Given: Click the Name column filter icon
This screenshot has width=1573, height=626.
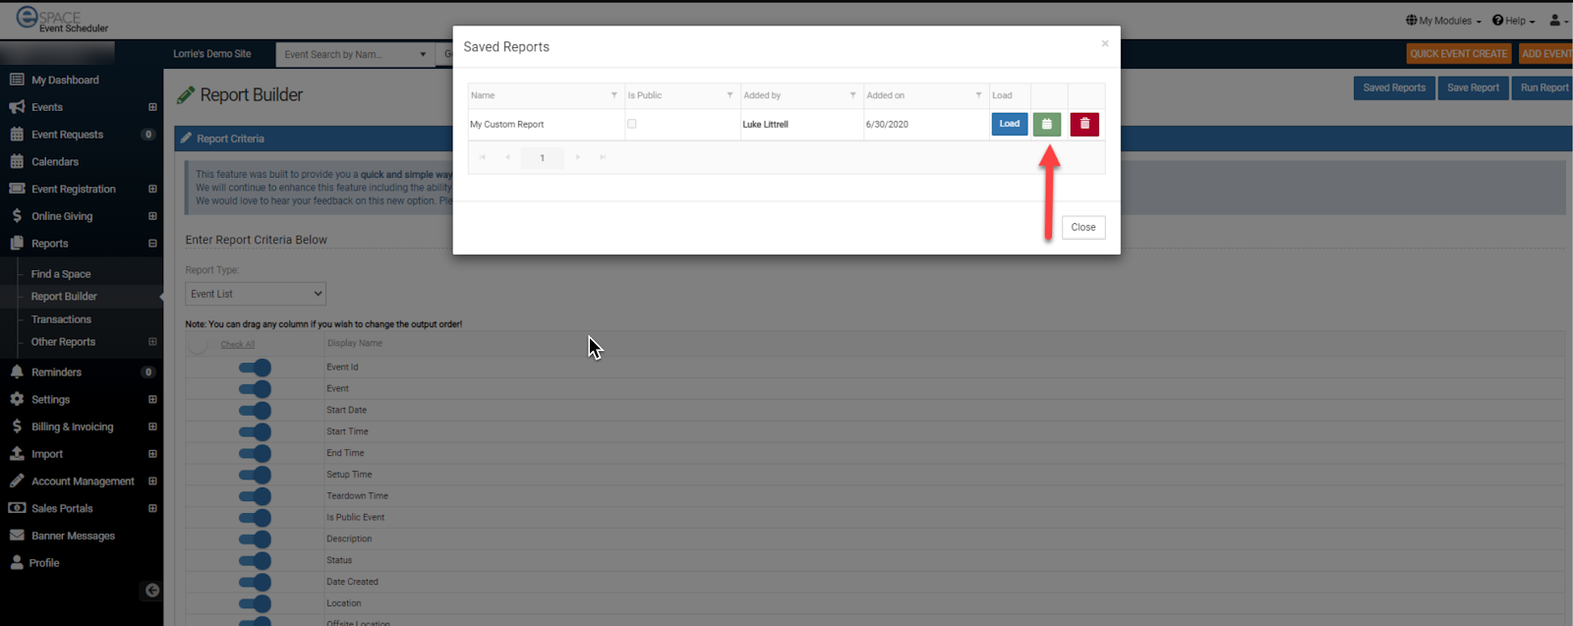Looking at the screenshot, I should 614,95.
